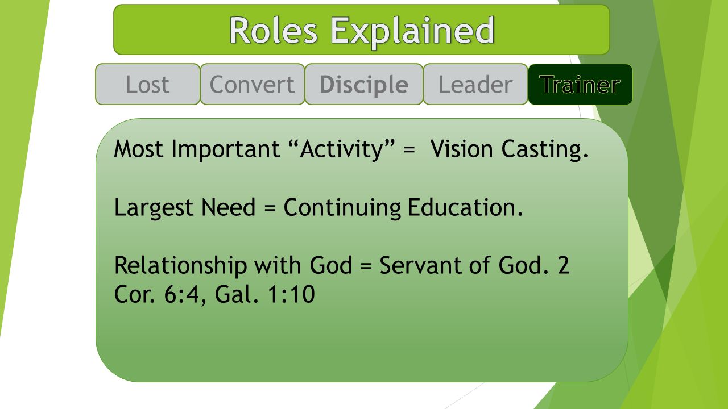Viewport: 728px width, 409px height.
Task: Open the Disciple role tab
Action: tap(364, 84)
